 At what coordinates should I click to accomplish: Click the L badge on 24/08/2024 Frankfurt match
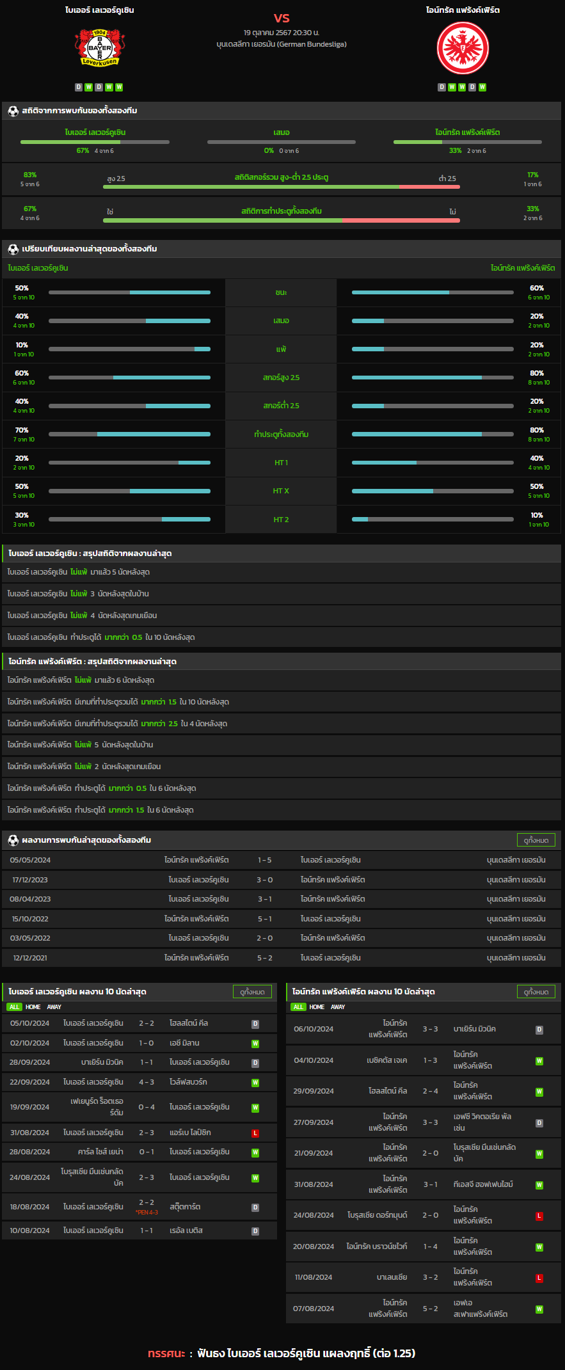[x=539, y=1216]
